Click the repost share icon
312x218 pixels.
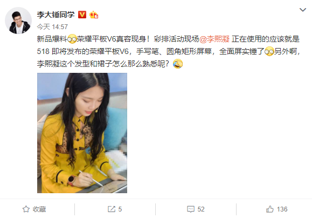112,209
